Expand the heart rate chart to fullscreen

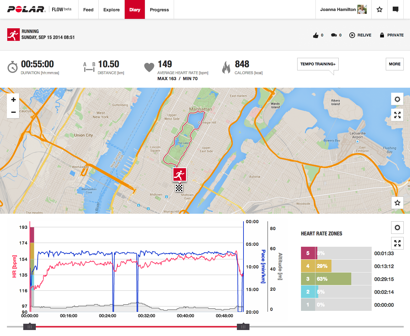397,243
